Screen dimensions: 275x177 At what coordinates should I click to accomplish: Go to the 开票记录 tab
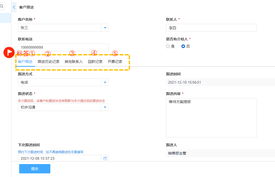point(115,62)
